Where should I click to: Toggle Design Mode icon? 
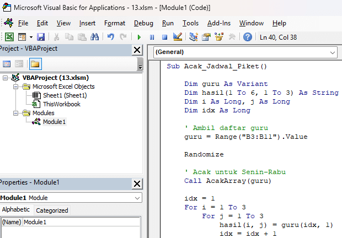[178, 37]
